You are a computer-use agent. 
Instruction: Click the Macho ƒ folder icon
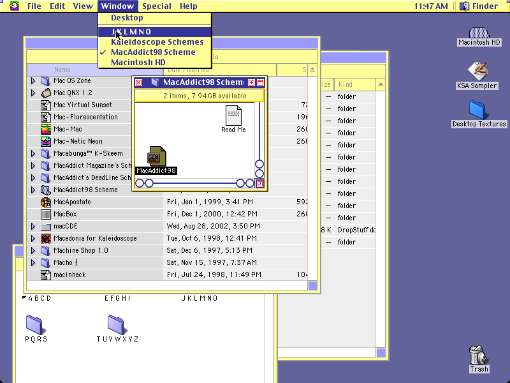(x=46, y=262)
